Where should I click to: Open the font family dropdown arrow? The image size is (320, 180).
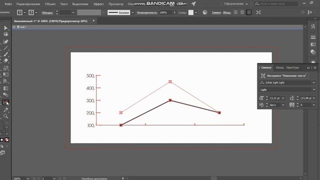click(314, 82)
